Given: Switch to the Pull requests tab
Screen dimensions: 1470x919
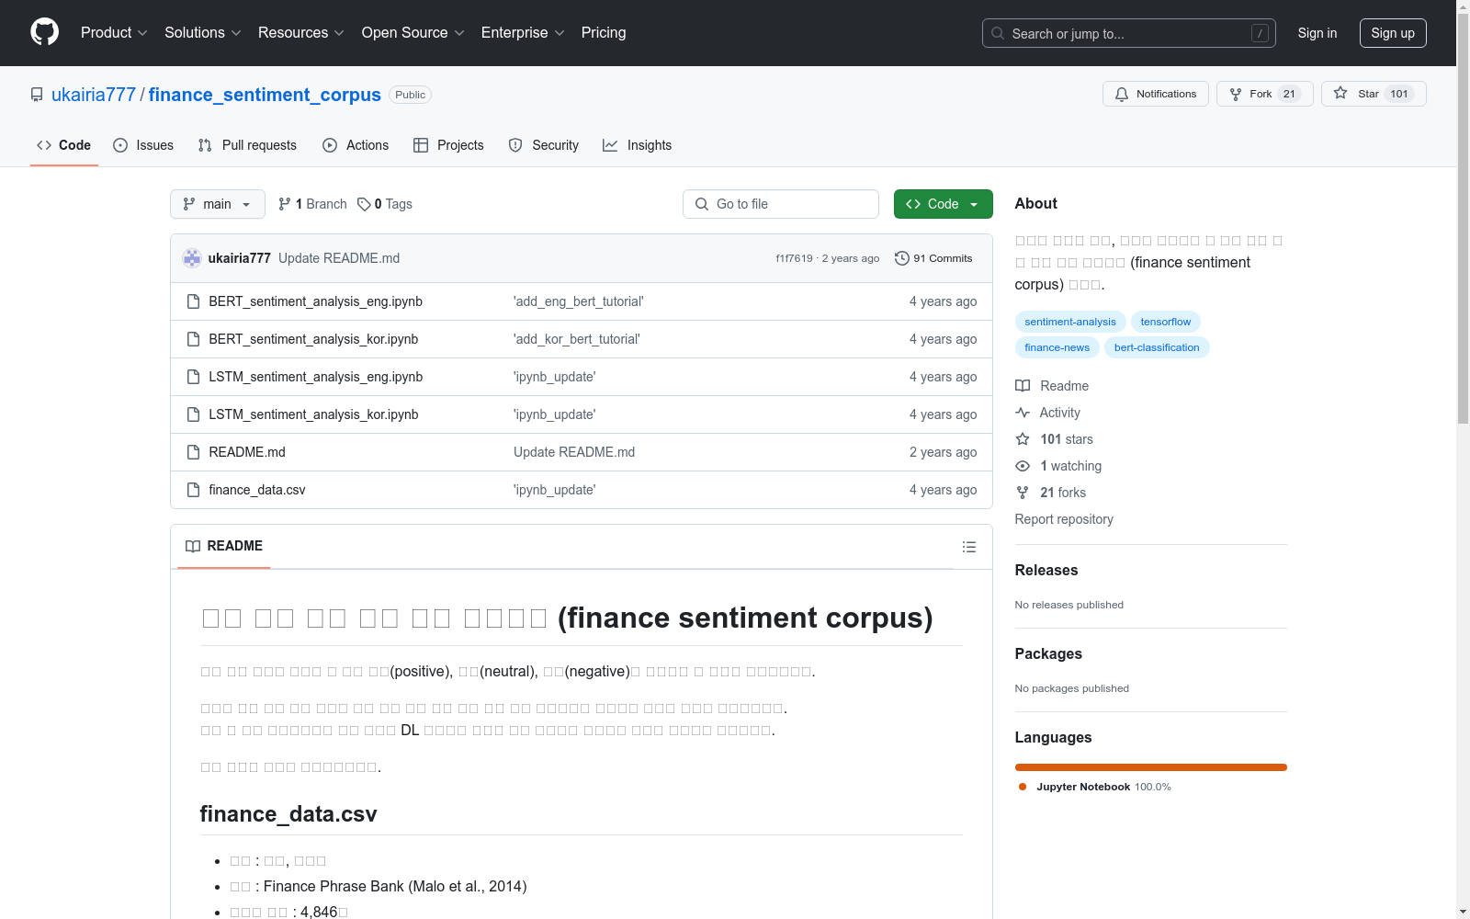Looking at the screenshot, I should (247, 145).
